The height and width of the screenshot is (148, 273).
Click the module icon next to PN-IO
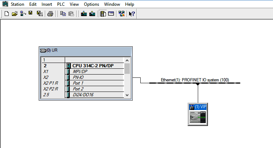[68, 77]
